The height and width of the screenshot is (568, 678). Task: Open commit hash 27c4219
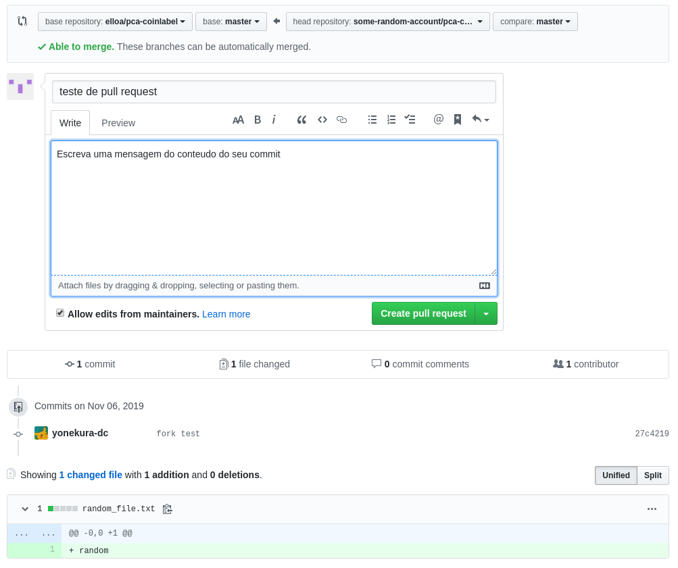click(652, 434)
